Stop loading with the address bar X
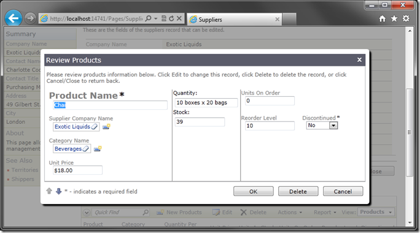The width and height of the screenshot is (420, 233). pyautogui.click(x=179, y=18)
